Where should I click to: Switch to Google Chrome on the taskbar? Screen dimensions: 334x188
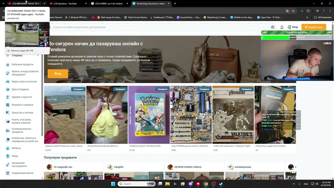pyautogui.click(x=206, y=184)
